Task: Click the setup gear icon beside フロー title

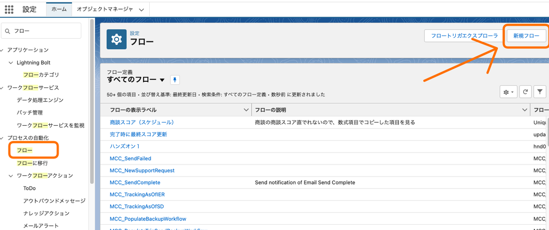Action: [x=117, y=40]
